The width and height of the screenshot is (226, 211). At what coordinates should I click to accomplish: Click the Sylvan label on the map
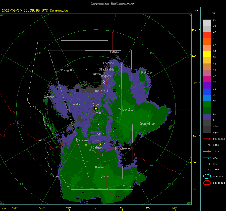(96, 74)
